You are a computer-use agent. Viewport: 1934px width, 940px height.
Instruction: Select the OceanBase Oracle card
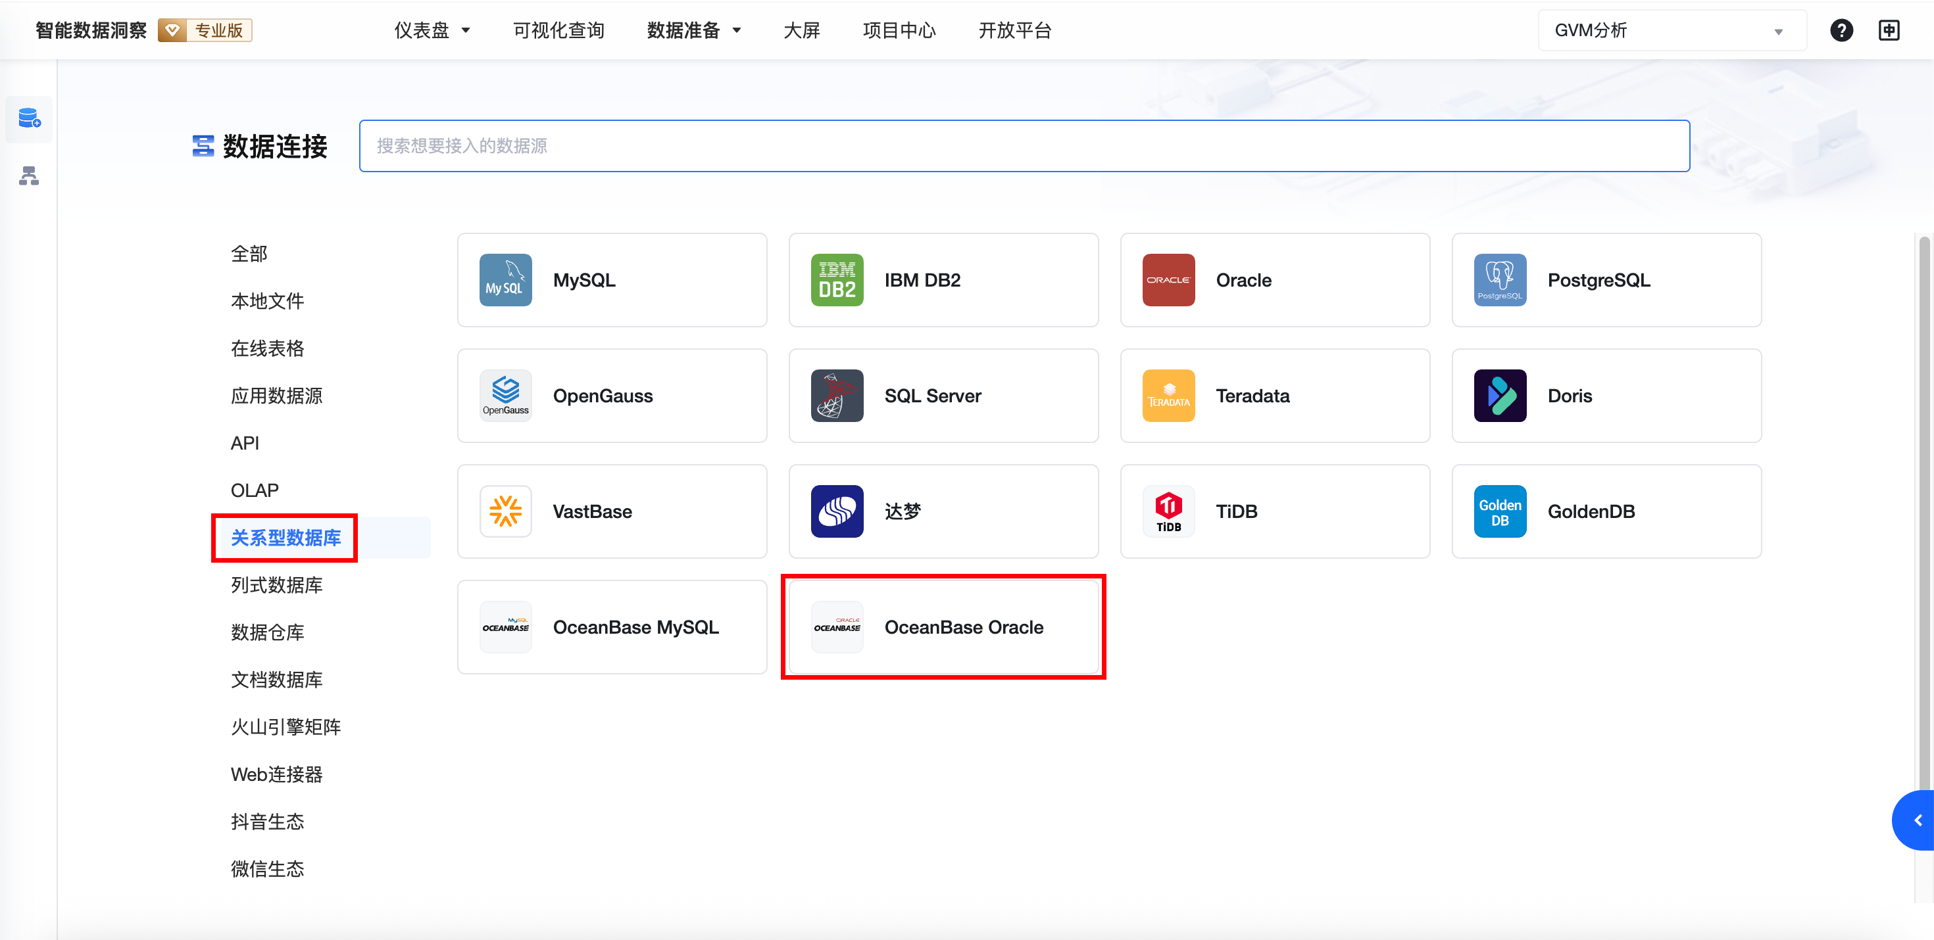(943, 626)
